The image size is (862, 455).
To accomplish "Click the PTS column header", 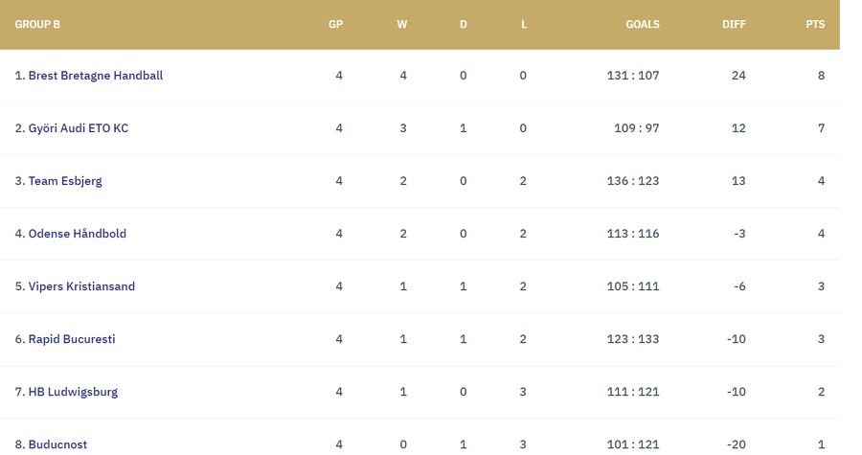I will (x=815, y=24).
